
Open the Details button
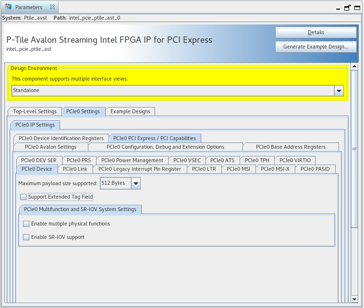(x=315, y=32)
